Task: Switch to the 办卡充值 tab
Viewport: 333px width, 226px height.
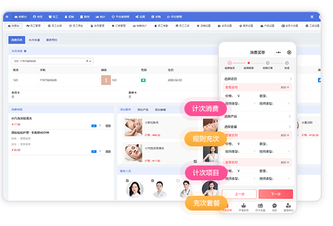Action: click(x=34, y=40)
